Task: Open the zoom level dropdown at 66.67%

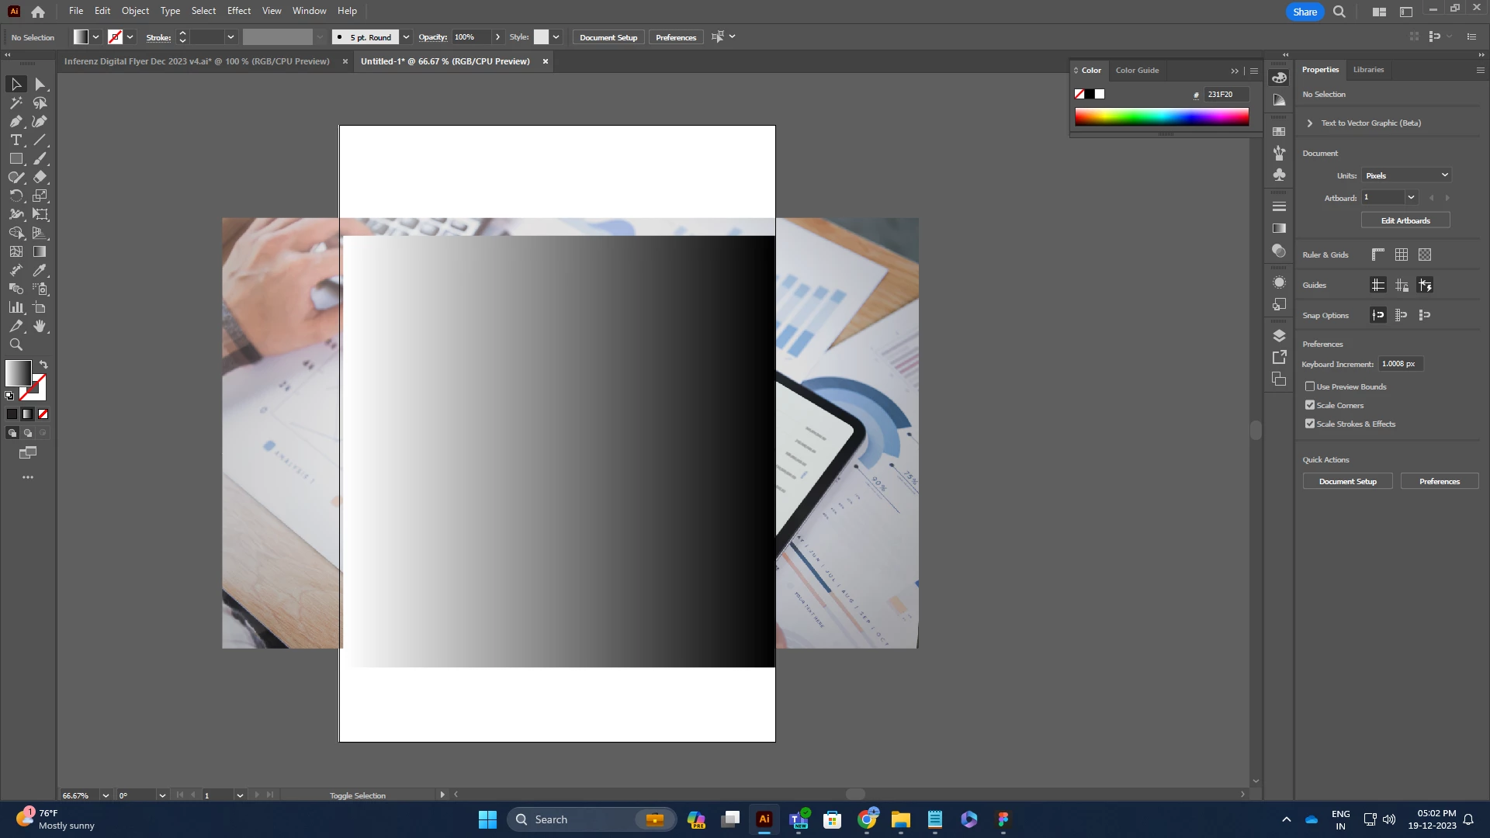Action: click(106, 795)
